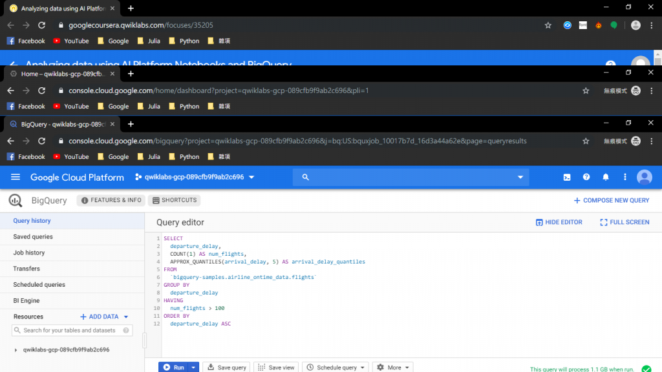Open the three-dot settings menu in Cloud header
Viewport: 662px width, 372px height.
625,177
